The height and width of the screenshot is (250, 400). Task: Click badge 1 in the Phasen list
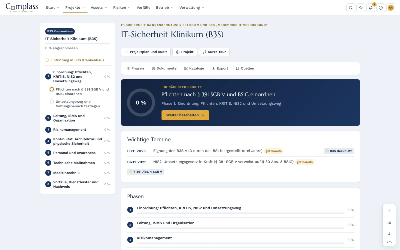[130, 210]
